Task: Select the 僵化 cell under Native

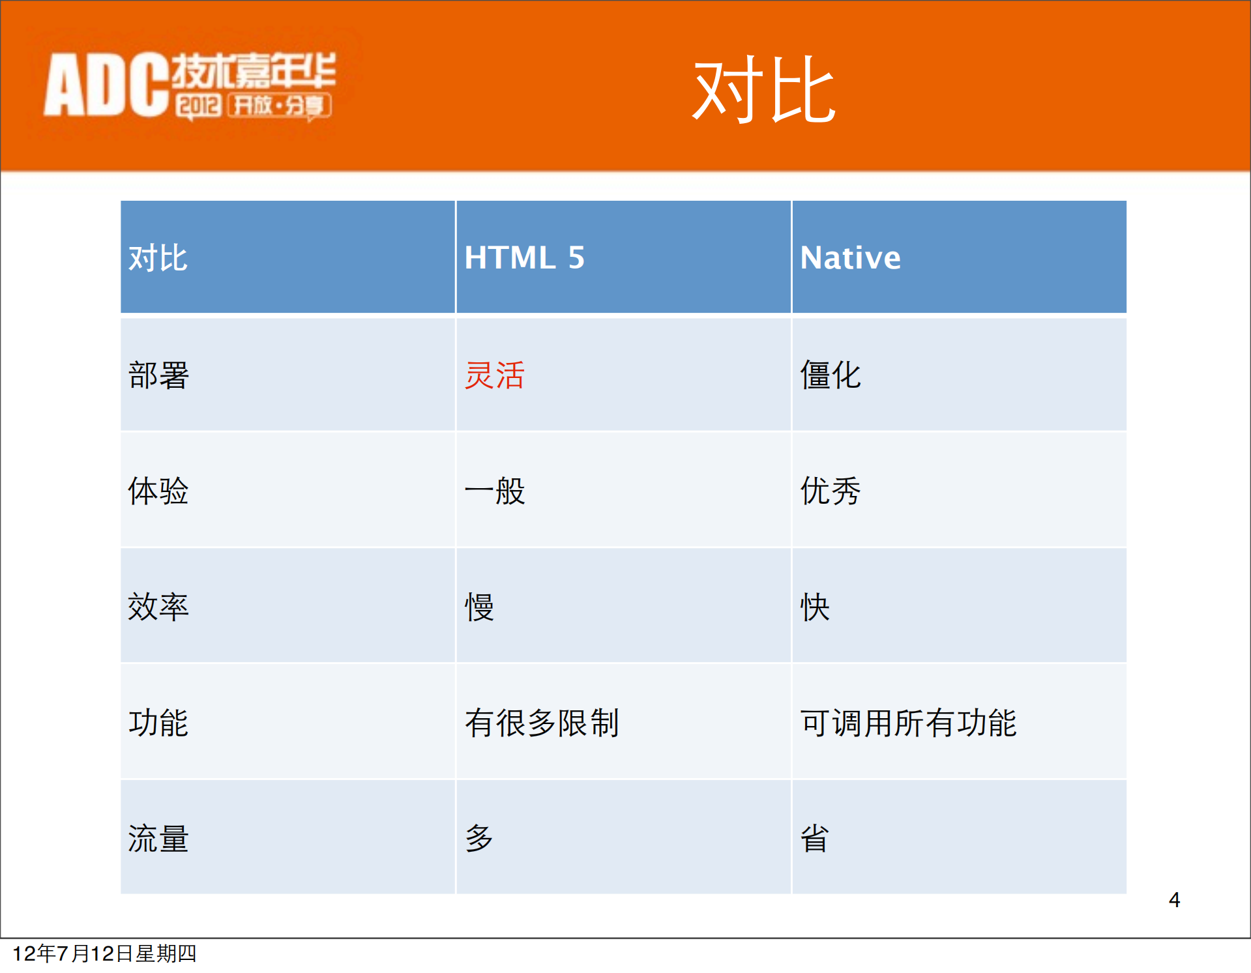Action: (x=829, y=375)
